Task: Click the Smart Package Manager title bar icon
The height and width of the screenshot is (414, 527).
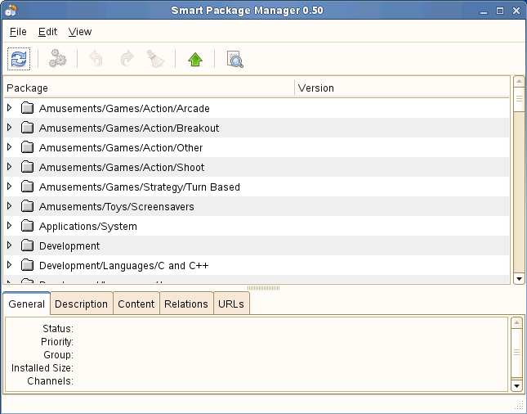Action: coord(11,10)
